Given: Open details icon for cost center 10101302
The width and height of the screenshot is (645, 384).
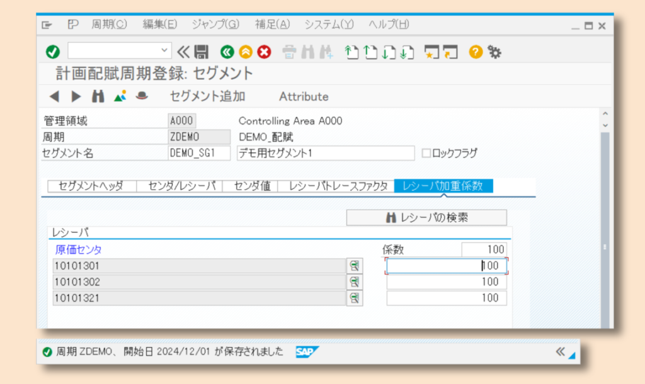Looking at the screenshot, I should pyautogui.click(x=354, y=282).
